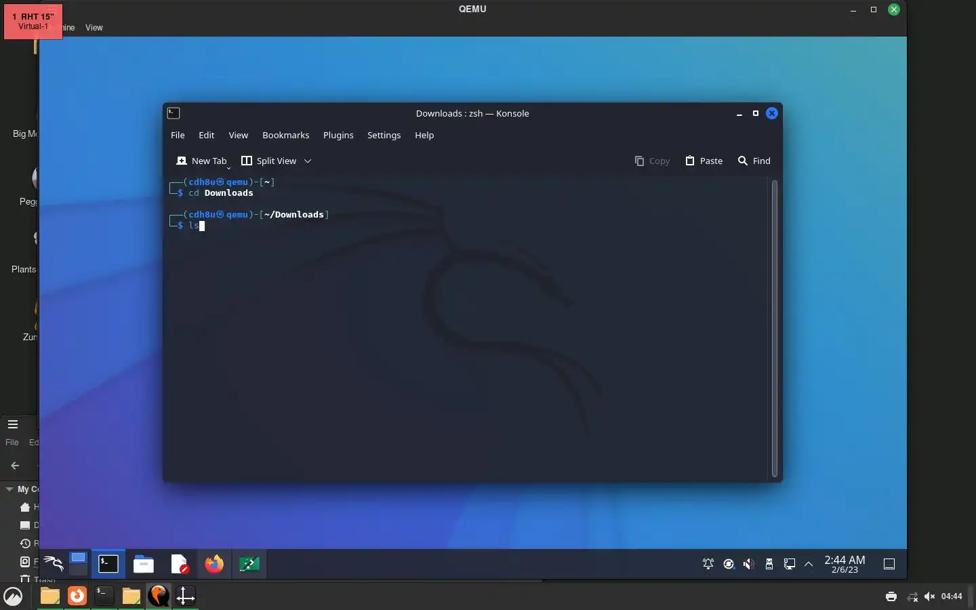
Task: Click the printer icon in host tray
Action: (891, 596)
